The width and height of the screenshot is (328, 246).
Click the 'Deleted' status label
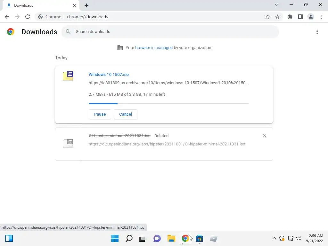tap(161, 135)
